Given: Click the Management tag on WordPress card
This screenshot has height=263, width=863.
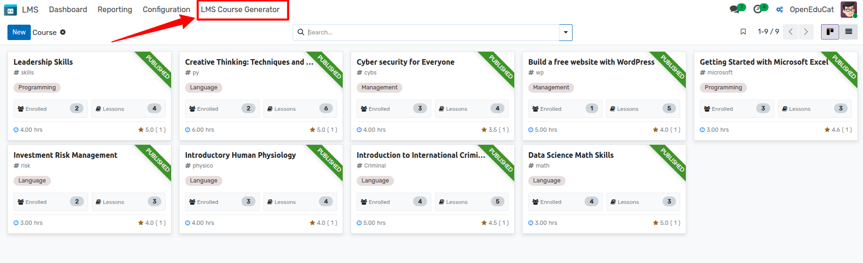Looking at the screenshot, I should [551, 88].
